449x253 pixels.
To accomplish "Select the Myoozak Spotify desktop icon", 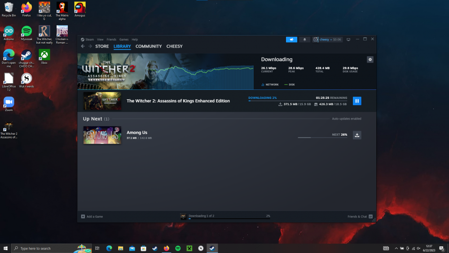I will 26,33.
